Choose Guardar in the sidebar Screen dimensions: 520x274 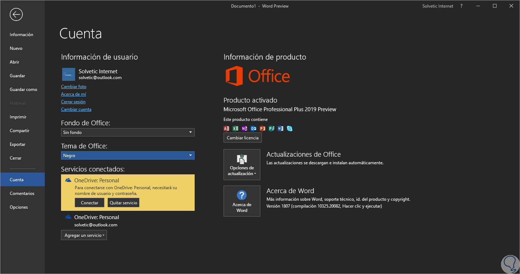[22, 76]
